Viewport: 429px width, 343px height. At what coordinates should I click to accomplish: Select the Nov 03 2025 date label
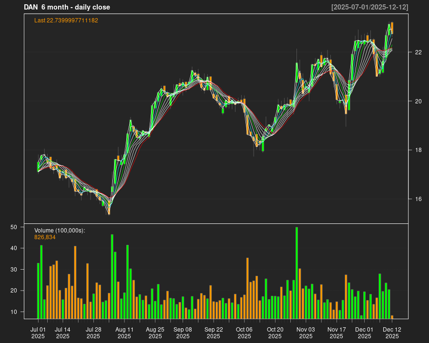point(306,333)
